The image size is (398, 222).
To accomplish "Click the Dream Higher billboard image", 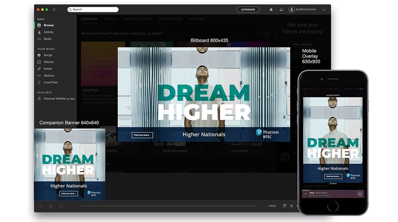I will pos(204,94).
